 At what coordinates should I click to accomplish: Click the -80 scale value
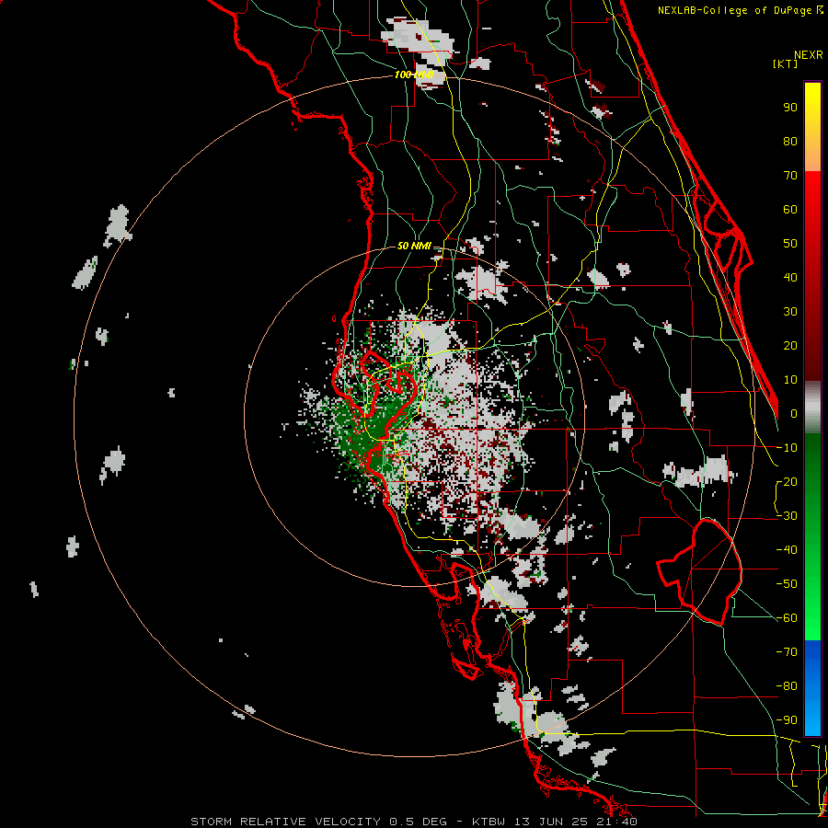click(x=787, y=686)
